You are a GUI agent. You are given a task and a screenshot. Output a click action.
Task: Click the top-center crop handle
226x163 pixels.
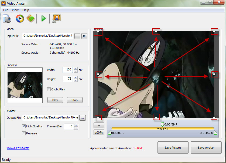click(x=156, y=31)
